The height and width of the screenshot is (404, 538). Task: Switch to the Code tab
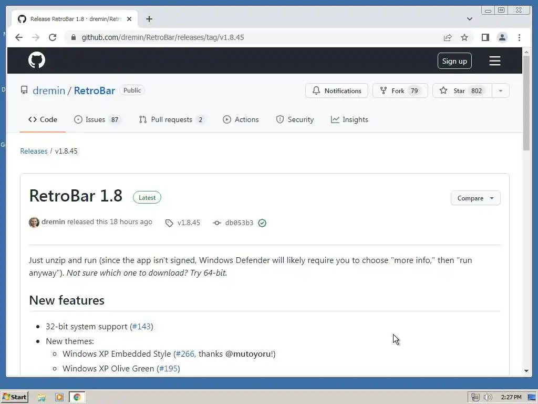coord(43,119)
